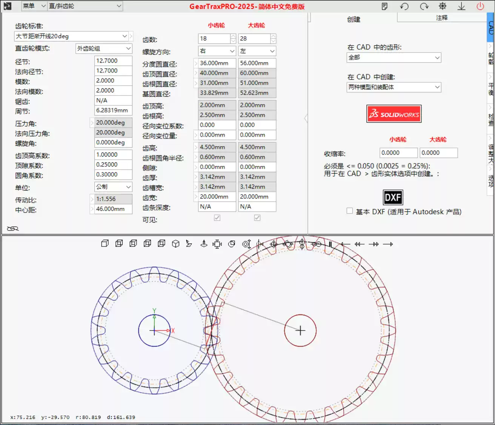The image size is (495, 425).
Task: Open the notes document icon near the title bar
Action: (x=384, y=6)
